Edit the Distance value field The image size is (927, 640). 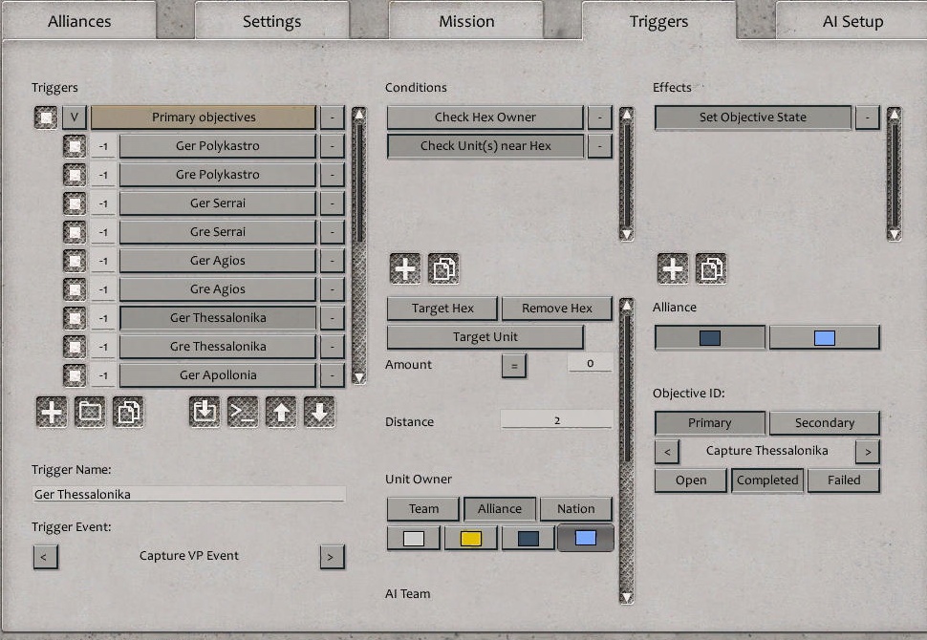(557, 419)
